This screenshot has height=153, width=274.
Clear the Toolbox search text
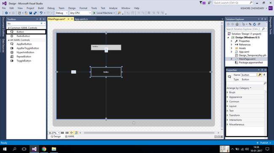[x=41, y=23]
